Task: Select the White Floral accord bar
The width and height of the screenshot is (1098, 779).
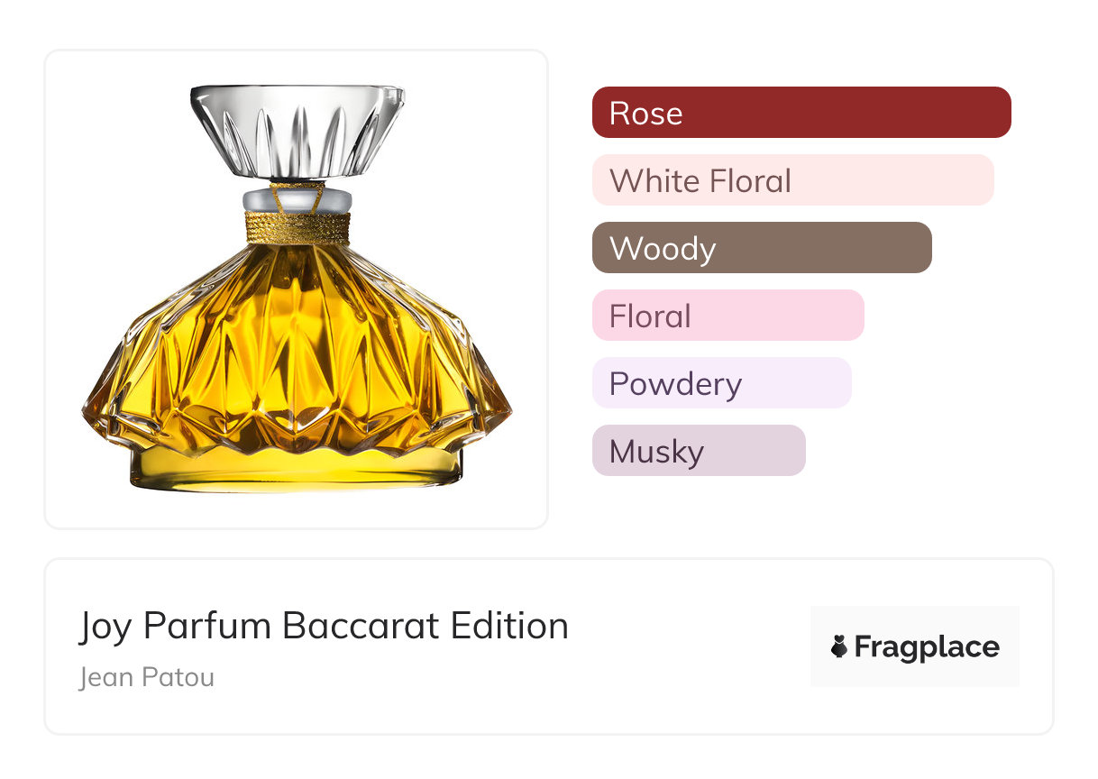Action: tap(792, 180)
